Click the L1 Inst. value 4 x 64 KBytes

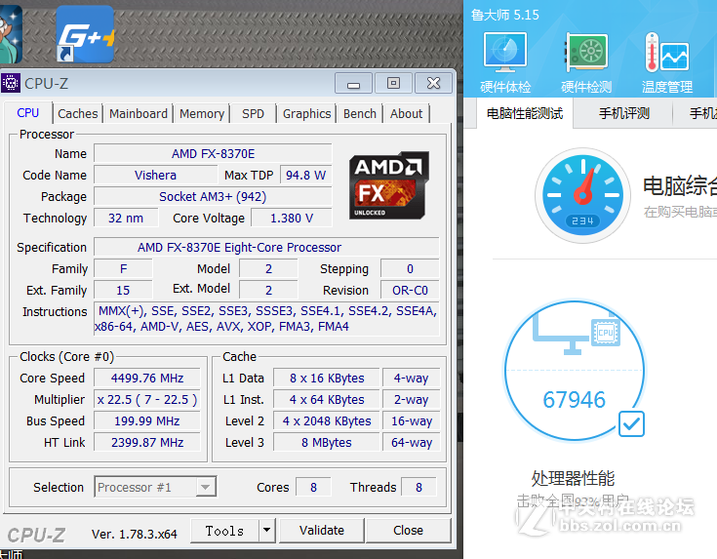327,400
